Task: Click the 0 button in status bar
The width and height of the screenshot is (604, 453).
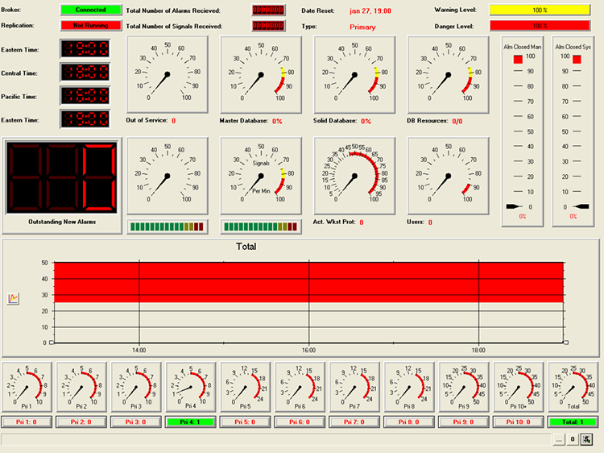Action: tap(573, 439)
